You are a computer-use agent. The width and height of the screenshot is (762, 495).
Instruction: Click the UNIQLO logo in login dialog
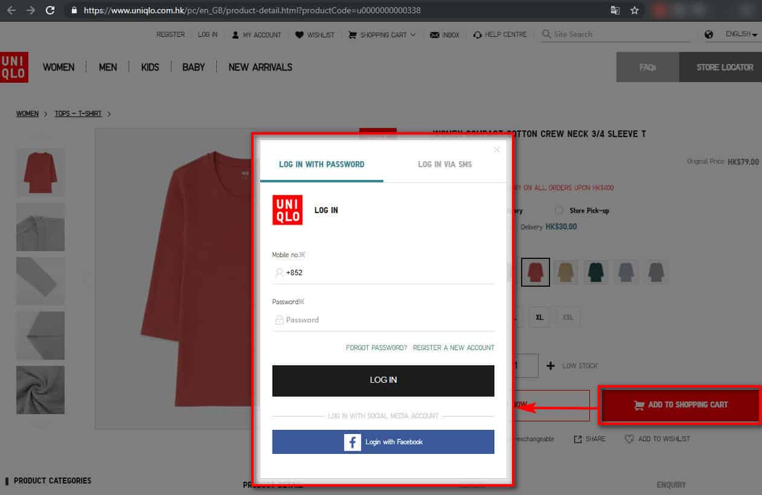pyautogui.click(x=287, y=210)
